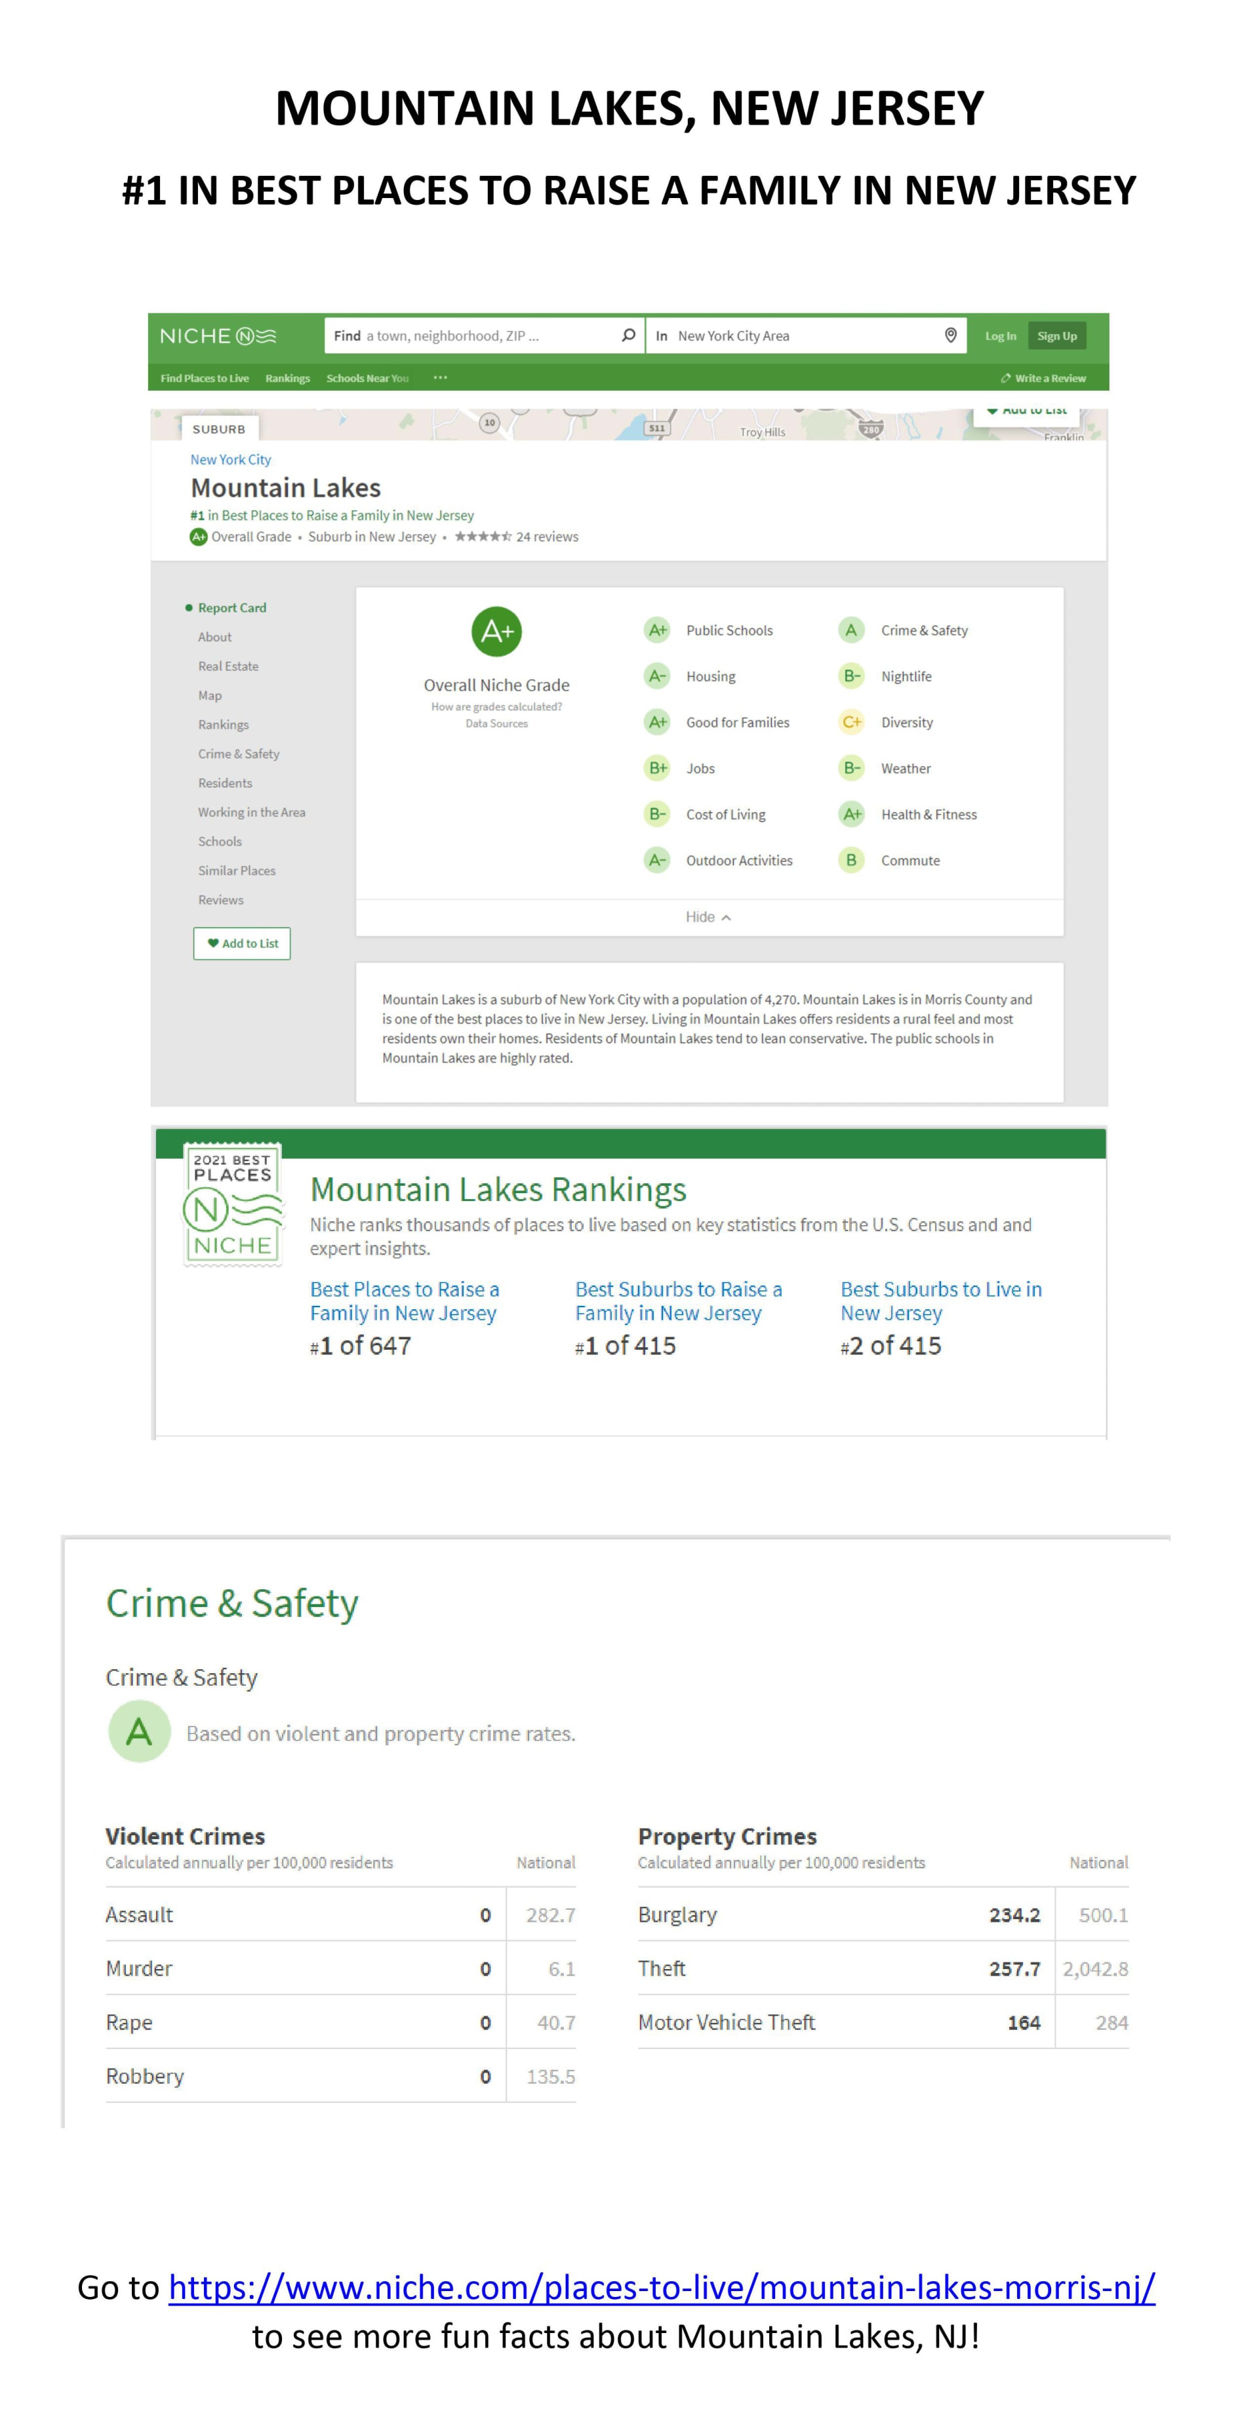Screen dimensions: 1259x2417
Task: Click the Crime & Safety A badge in report card
Action: click(851, 630)
